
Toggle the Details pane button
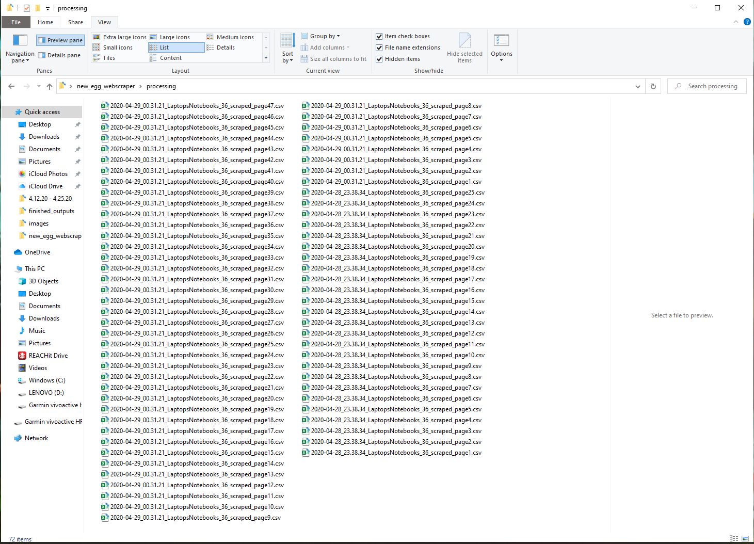(59, 55)
